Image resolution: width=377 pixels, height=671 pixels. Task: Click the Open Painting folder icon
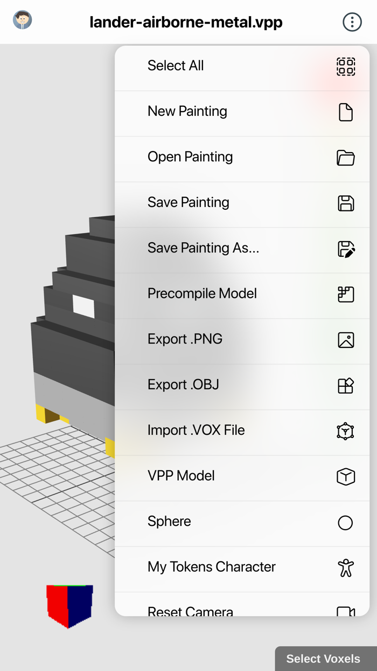click(346, 158)
